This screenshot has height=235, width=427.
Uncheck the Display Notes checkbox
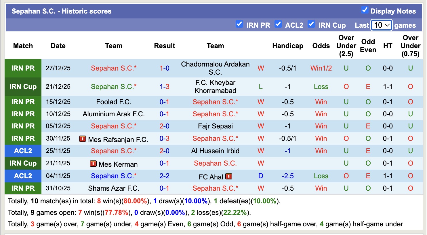pos(365,10)
